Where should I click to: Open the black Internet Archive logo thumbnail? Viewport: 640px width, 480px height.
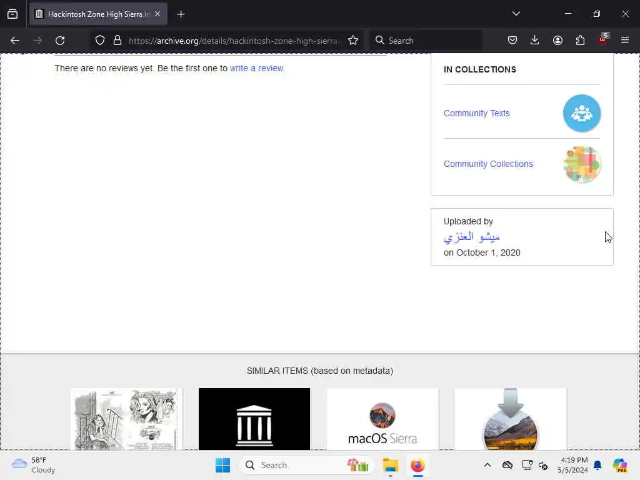(x=254, y=419)
